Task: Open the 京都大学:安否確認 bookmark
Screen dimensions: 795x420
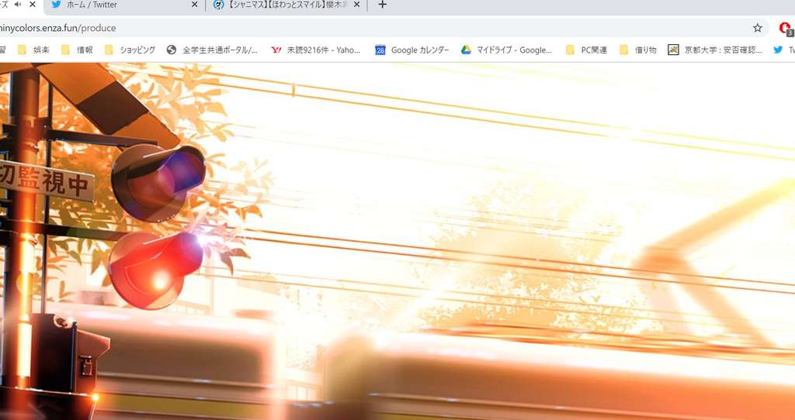Action: click(715, 50)
